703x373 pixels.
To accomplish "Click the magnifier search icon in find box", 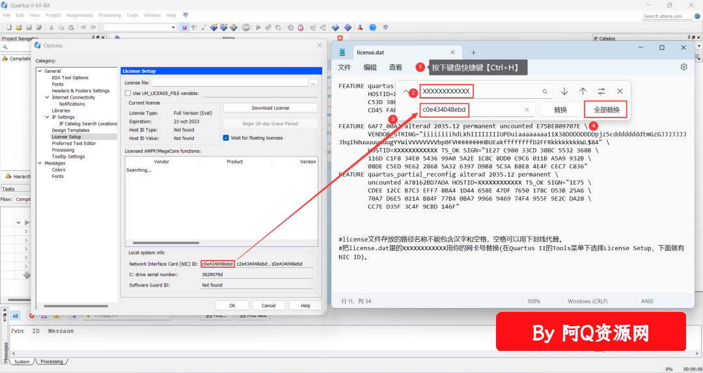I will [545, 92].
